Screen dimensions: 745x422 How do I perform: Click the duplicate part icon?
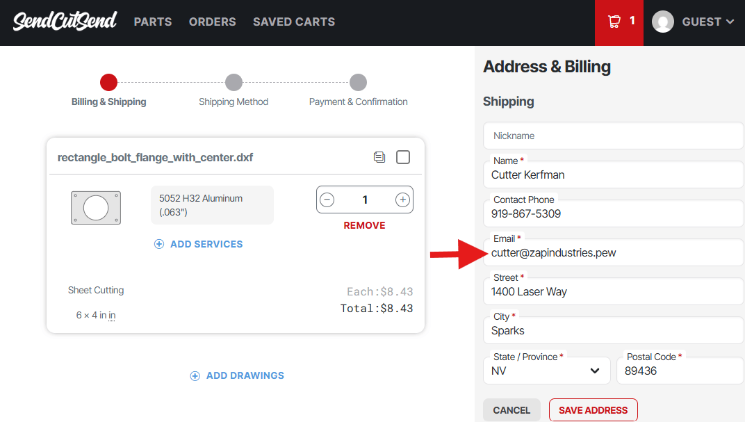tap(379, 157)
